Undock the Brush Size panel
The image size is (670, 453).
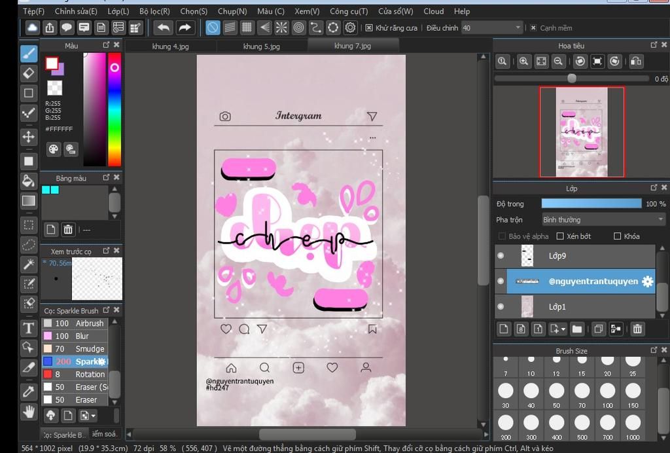[x=654, y=350]
